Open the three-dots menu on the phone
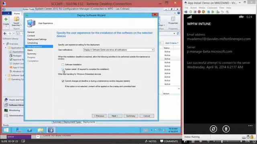The height and width of the screenshot is (144, 257). tap(250, 126)
